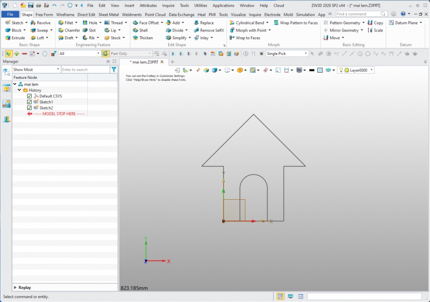Toggle the Default CSYS checkbox
Screen dimensions: 430x302
coord(29,96)
